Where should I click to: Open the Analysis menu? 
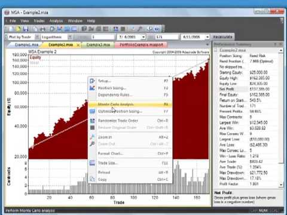(x=56, y=21)
